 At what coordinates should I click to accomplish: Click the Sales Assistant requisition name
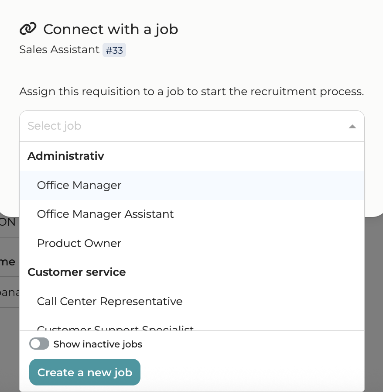point(59,50)
